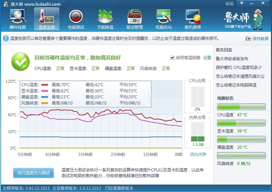Click the red CPU温度 legend swatch
272x192 pixels.
tap(45, 85)
